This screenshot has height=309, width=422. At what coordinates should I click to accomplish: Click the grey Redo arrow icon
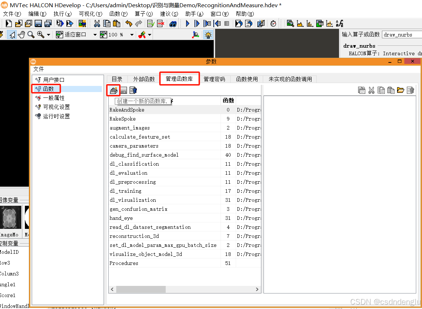(x=138, y=23)
